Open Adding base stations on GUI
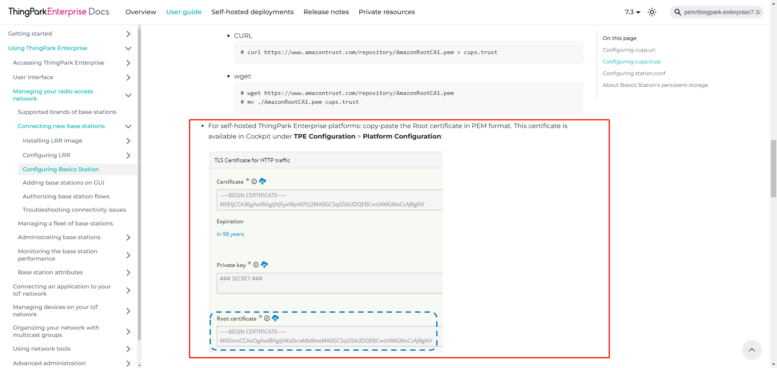The image size is (777, 368). coord(64,183)
